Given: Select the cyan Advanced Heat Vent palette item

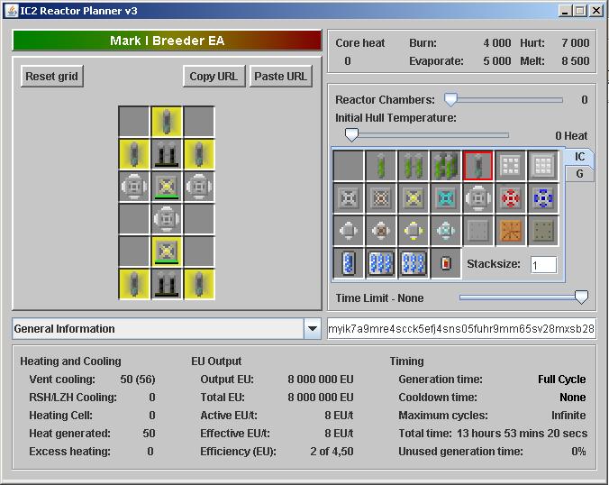Looking at the screenshot, I should 445,198.
